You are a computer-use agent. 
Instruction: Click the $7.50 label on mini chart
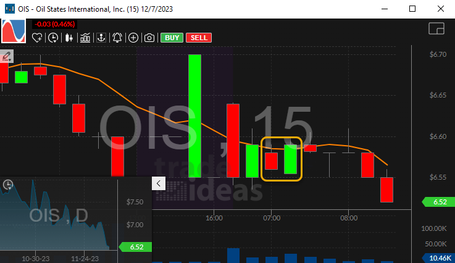[135, 202]
